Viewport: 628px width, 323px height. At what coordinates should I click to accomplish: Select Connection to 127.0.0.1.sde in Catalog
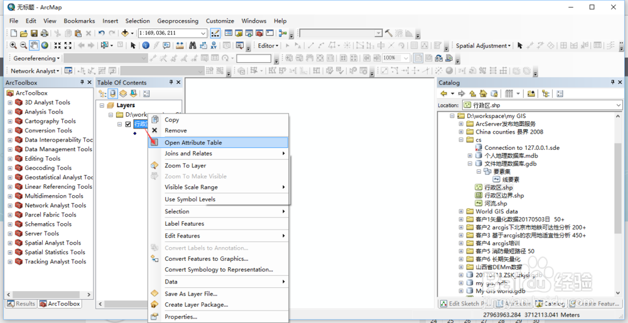click(522, 147)
